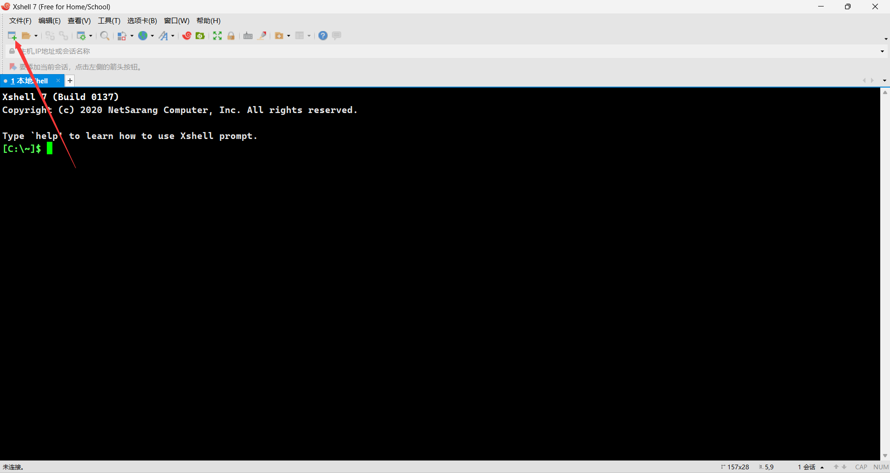The width and height of the screenshot is (890, 473).
Task: Launch Xmanager with the red swirl icon
Action: tap(187, 36)
